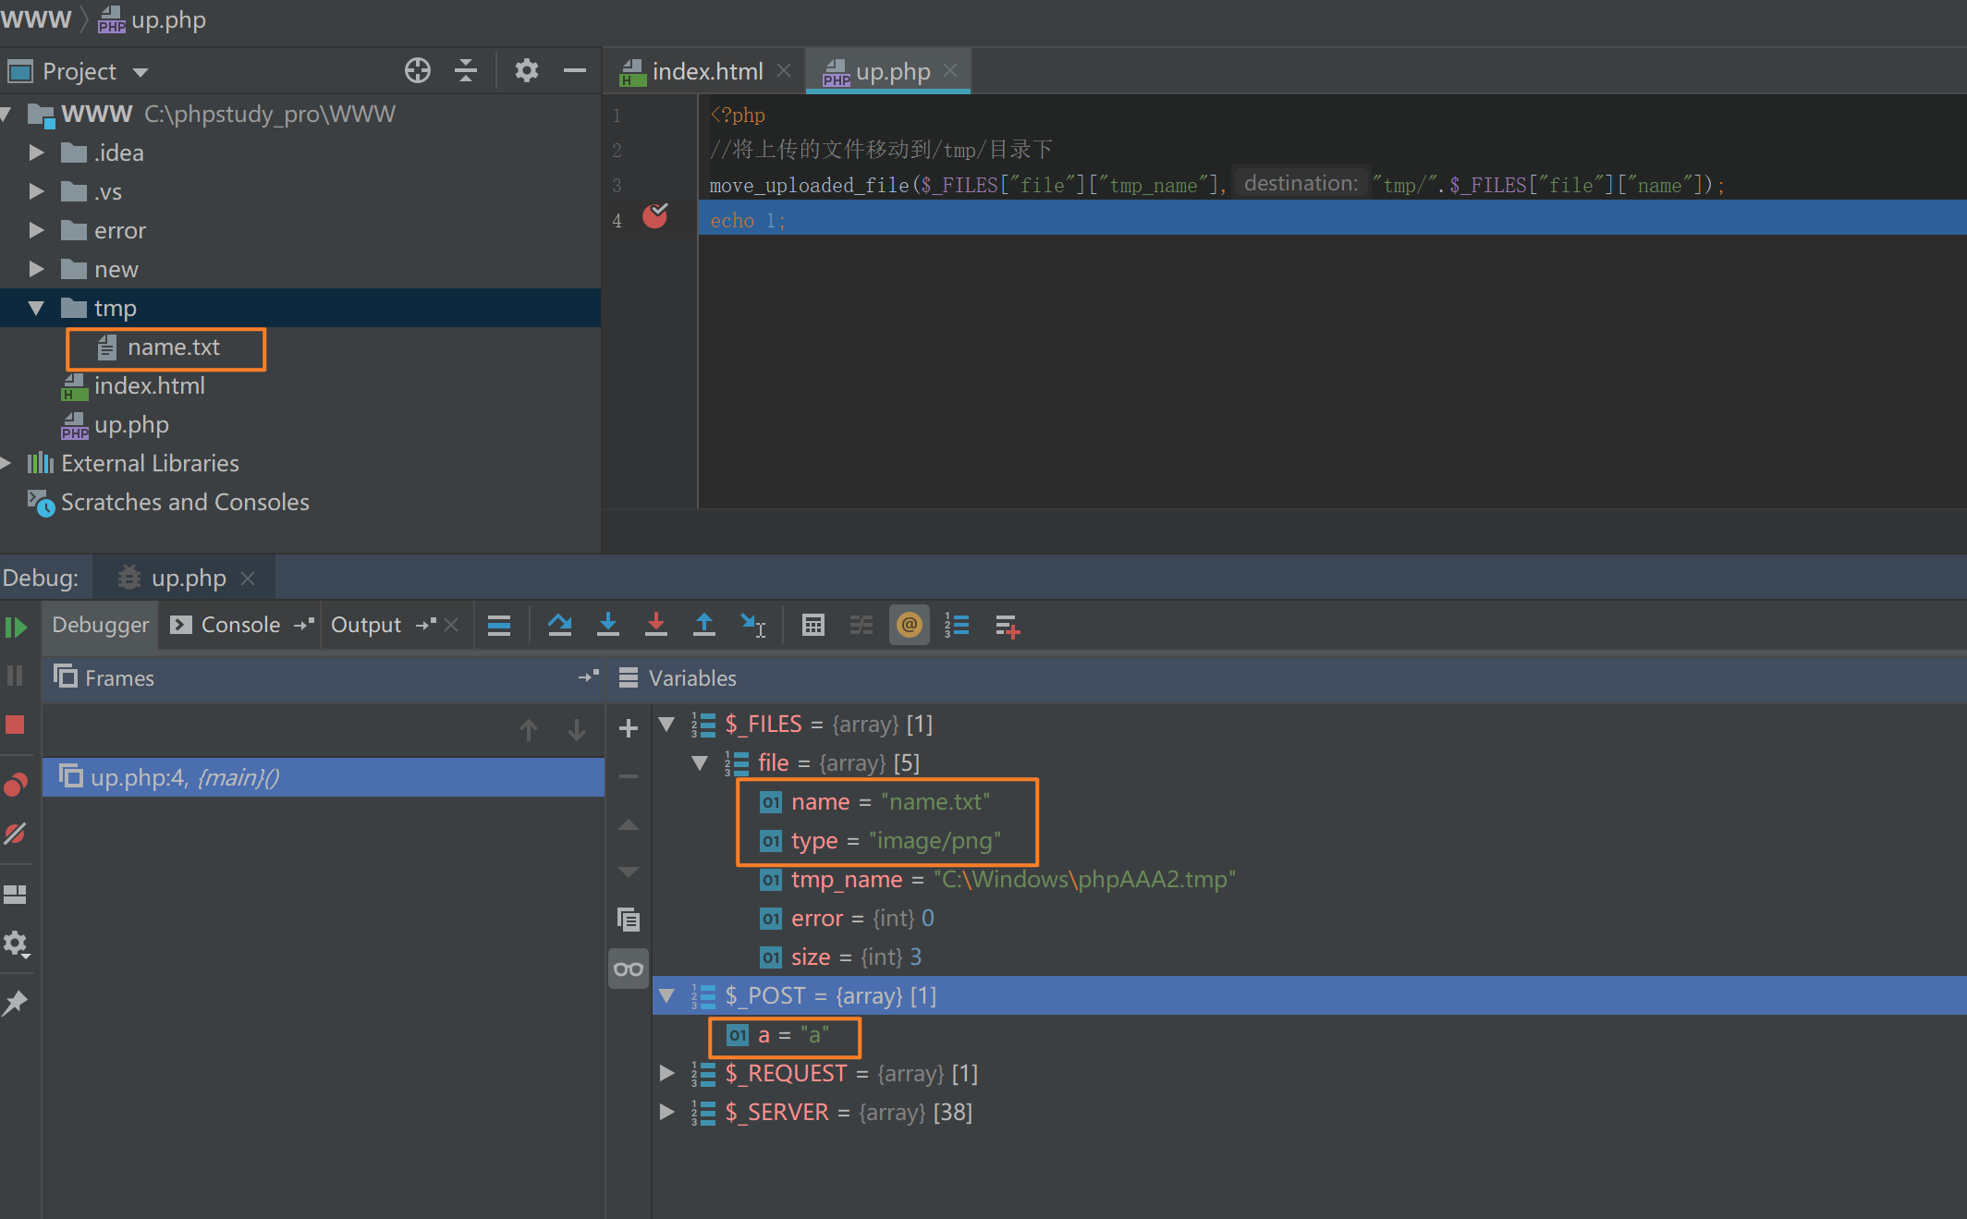
Task: Pause the debug program
Action: pos(15,676)
